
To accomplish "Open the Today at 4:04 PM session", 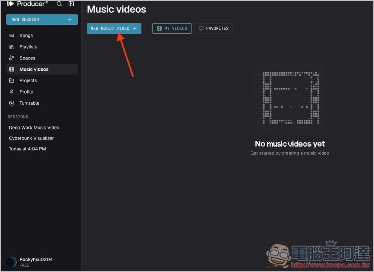I will (x=27, y=149).
